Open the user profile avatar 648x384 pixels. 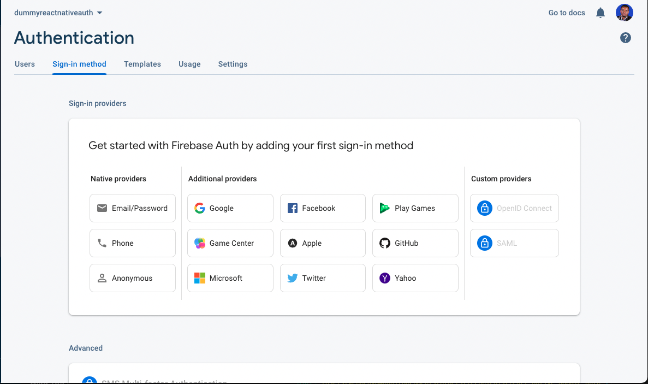[x=624, y=13]
